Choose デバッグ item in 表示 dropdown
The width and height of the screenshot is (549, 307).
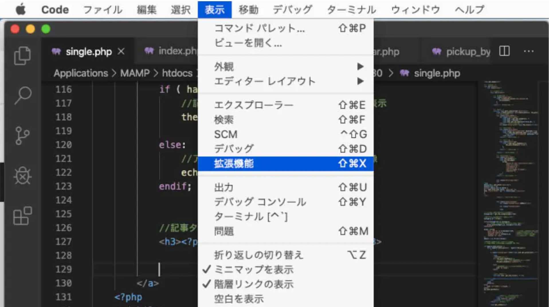coord(286,149)
